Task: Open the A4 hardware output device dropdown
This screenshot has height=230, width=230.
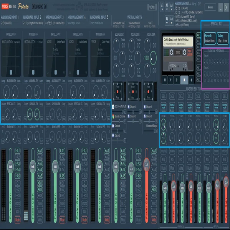Action: [167, 20]
